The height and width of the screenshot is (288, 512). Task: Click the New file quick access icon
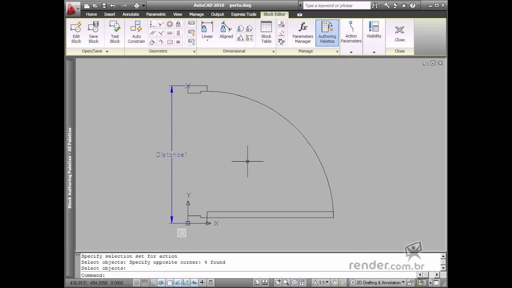pyautogui.click(x=87, y=6)
